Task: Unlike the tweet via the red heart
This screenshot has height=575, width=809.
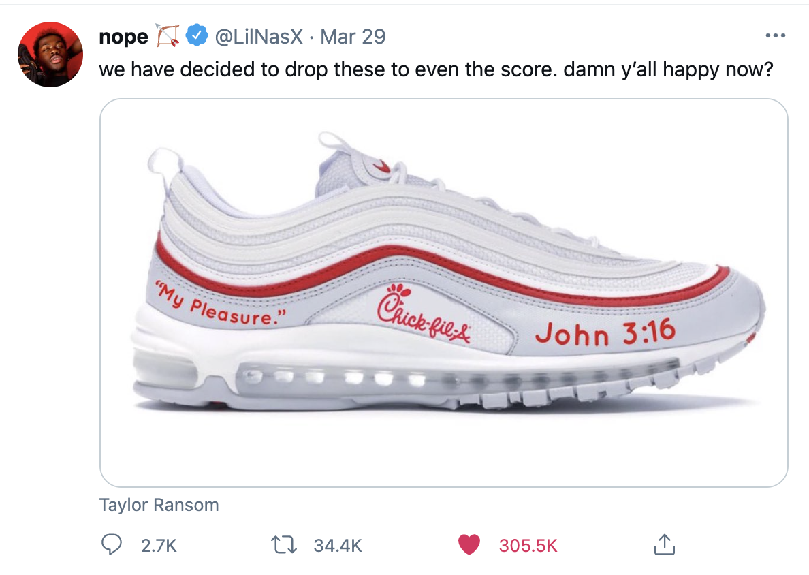Action: [x=469, y=544]
